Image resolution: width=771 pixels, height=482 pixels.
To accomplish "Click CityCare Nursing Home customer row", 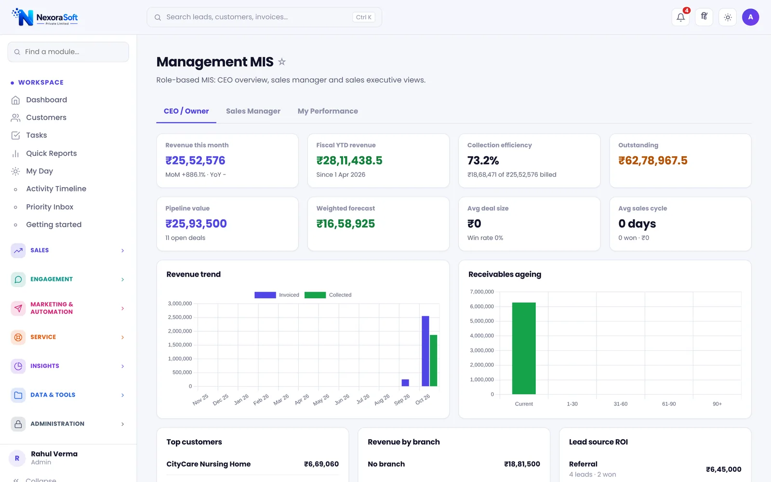I will click(x=253, y=464).
